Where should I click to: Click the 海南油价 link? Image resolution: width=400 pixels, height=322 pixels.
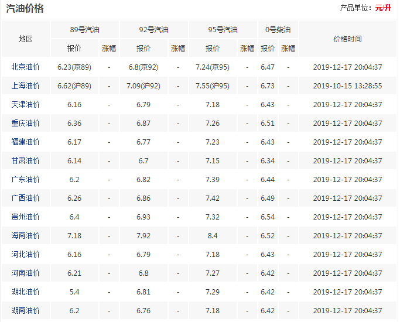click(x=26, y=235)
